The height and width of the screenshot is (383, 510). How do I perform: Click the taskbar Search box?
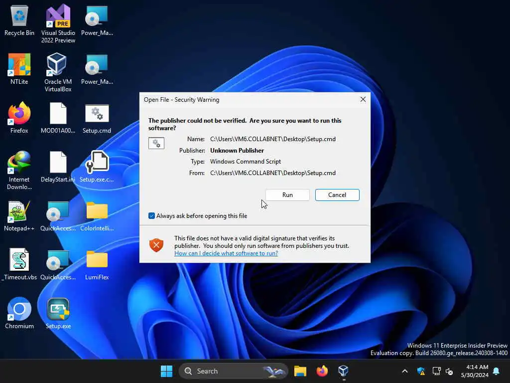click(233, 371)
